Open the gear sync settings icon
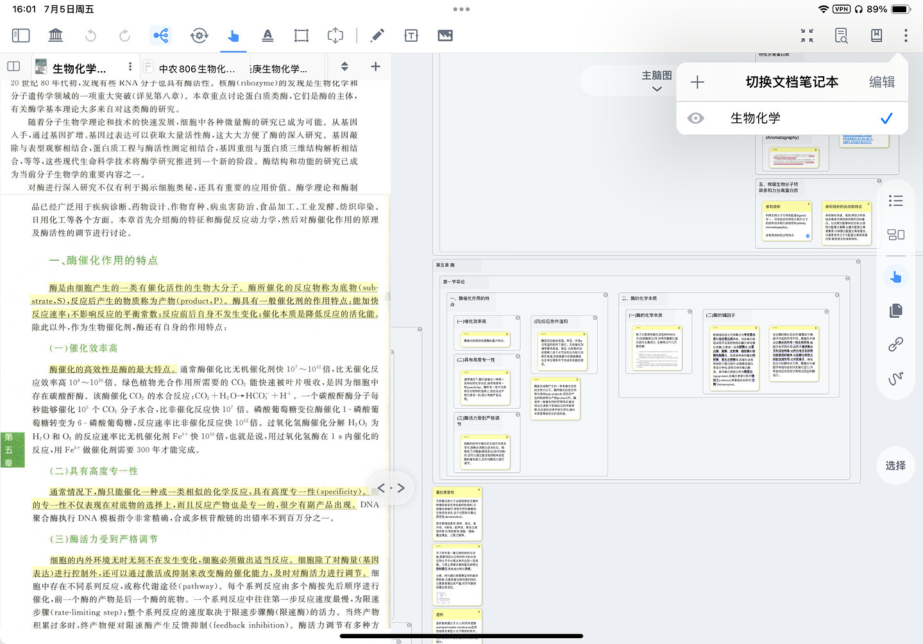This screenshot has height=644, width=923. [x=199, y=35]
